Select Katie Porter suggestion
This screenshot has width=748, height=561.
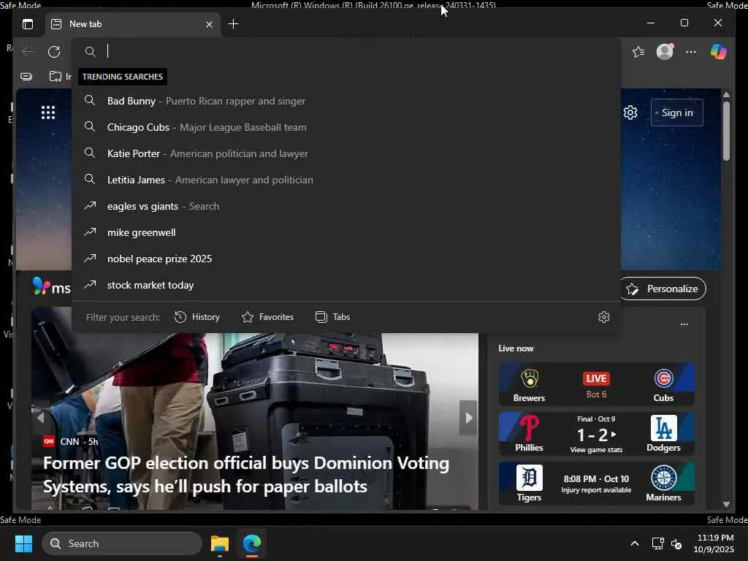click(346, 153)
